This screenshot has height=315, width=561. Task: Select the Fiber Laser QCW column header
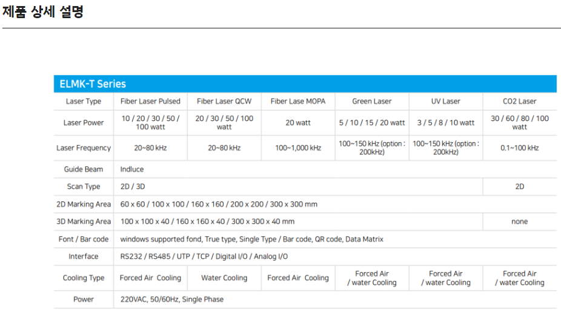click(x=224, y=102)
